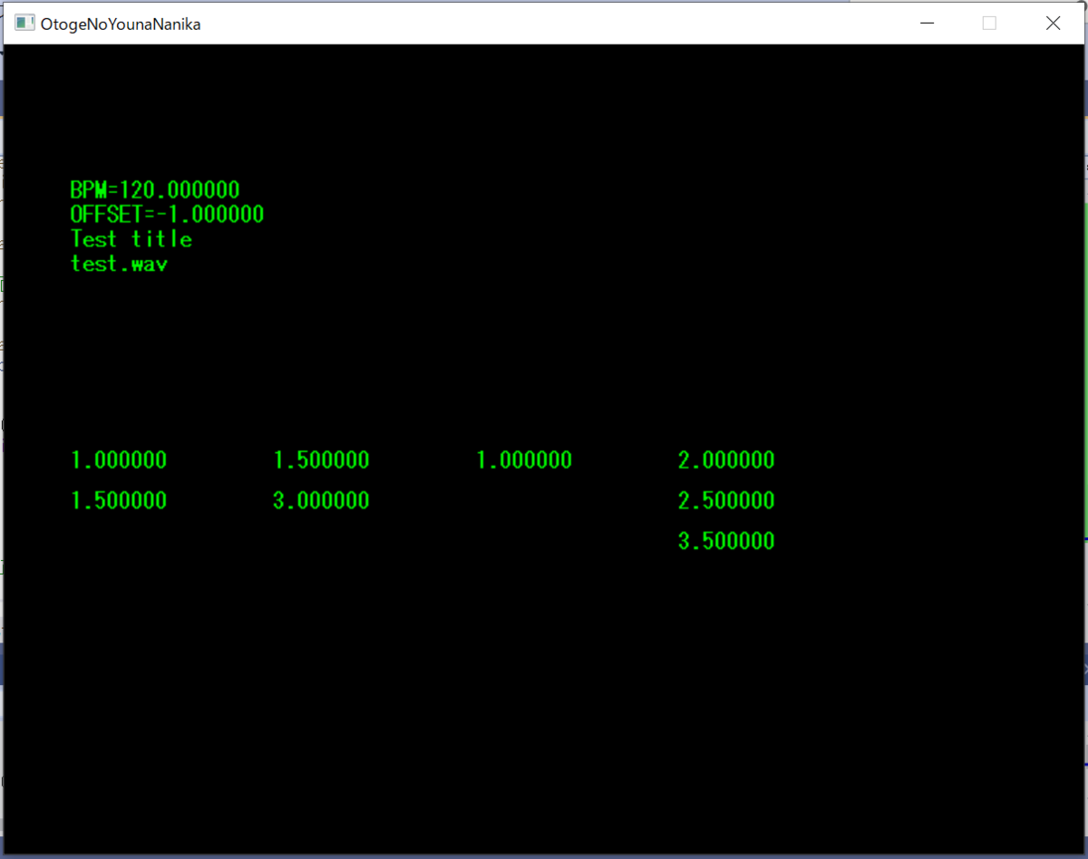This screenshot has height=859, width=1088.
Task: Click the 3.500000 value
Action: tap(726, 541)
